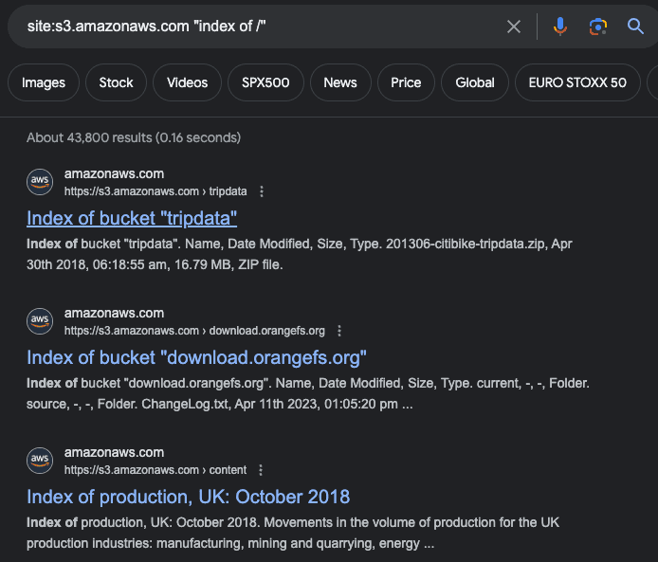
Task: Open the News filter
Action: coord(340,82)
